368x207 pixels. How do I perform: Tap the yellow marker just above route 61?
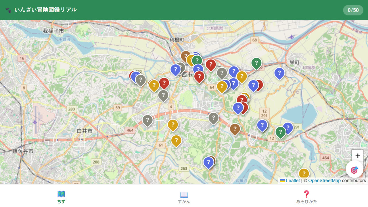pos(176,141)
